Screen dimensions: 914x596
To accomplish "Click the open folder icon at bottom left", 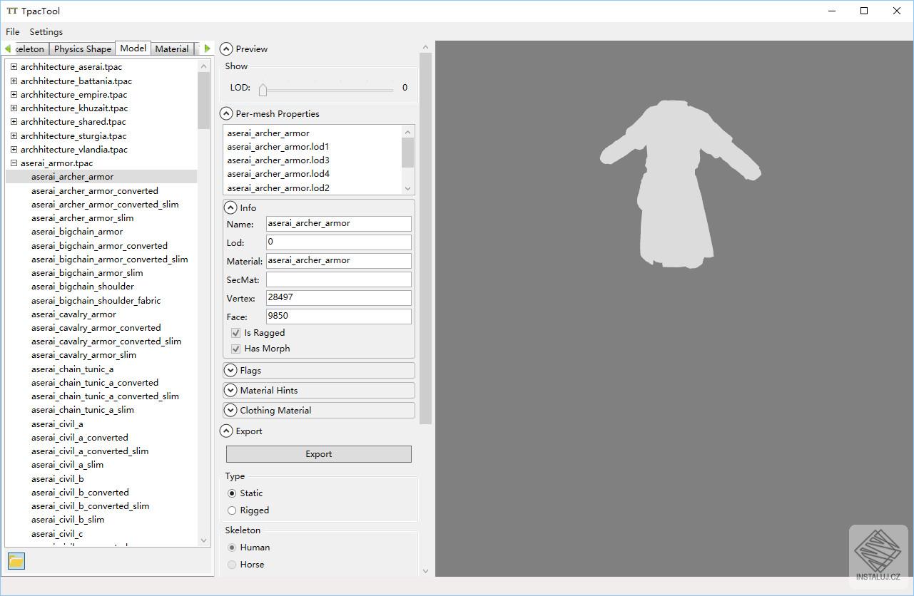I will pyautogui.click(x=16, y=561).
